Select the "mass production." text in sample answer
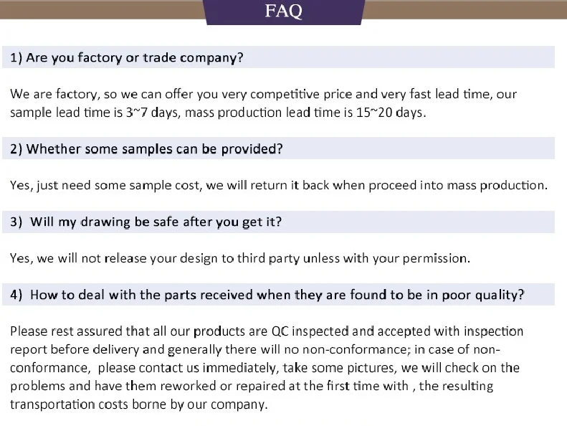Viewport: 567px width, 426px height. pos(497,185)
